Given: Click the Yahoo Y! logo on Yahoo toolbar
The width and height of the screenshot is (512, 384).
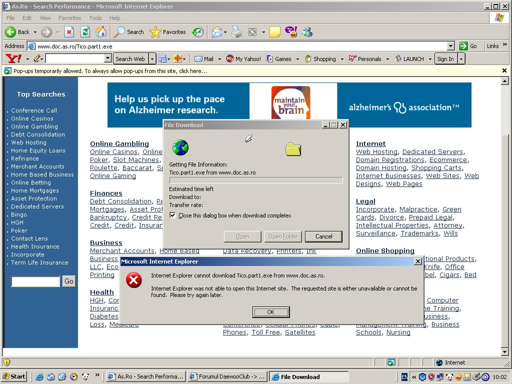Looking at the screenshot, I should 13,59.
